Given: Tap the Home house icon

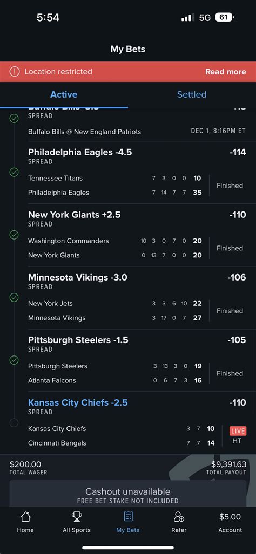Looking at the screenshot, I should point(25,517).
